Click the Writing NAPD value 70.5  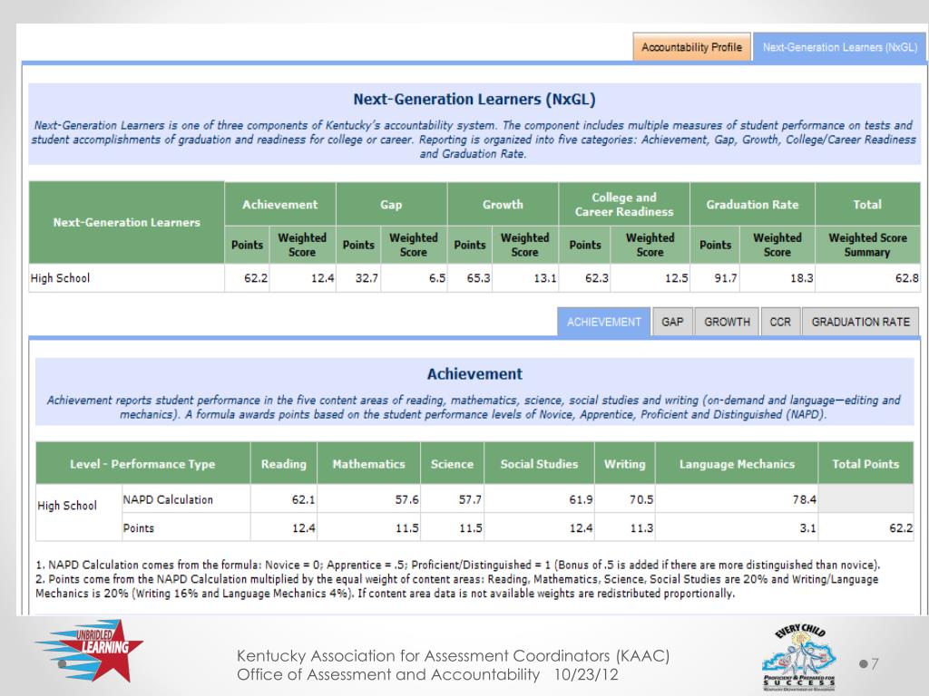[641, 499]
